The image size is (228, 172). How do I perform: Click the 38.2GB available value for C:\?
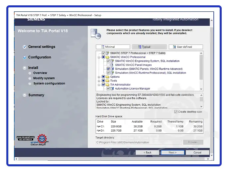(x=138, y=126)
